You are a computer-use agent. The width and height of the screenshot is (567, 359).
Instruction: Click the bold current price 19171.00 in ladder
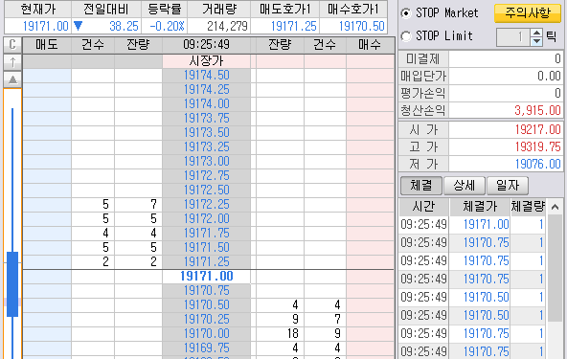point(207,277)
